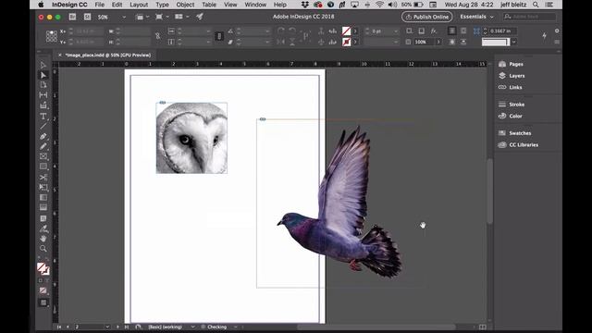Click the Dropbox menu bar icon
The height and width of the screenshot is (333, 592).
pos(304,5)
